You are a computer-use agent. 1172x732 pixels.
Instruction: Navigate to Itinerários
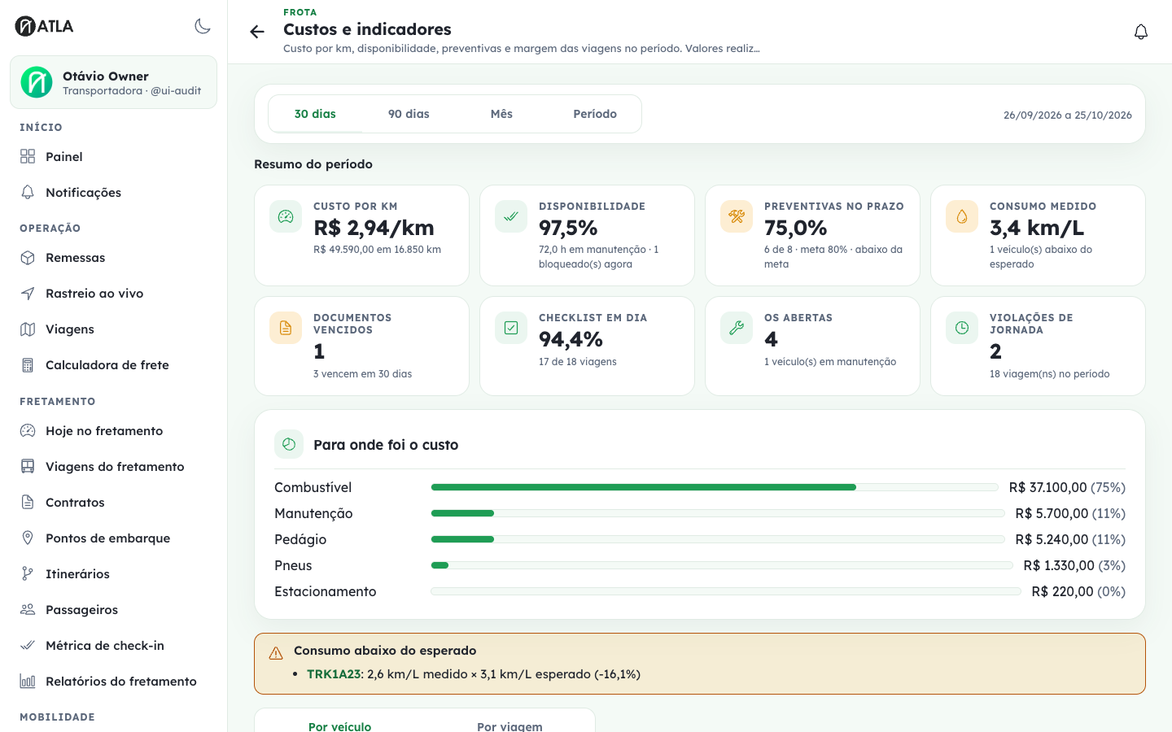coord(113,574)
